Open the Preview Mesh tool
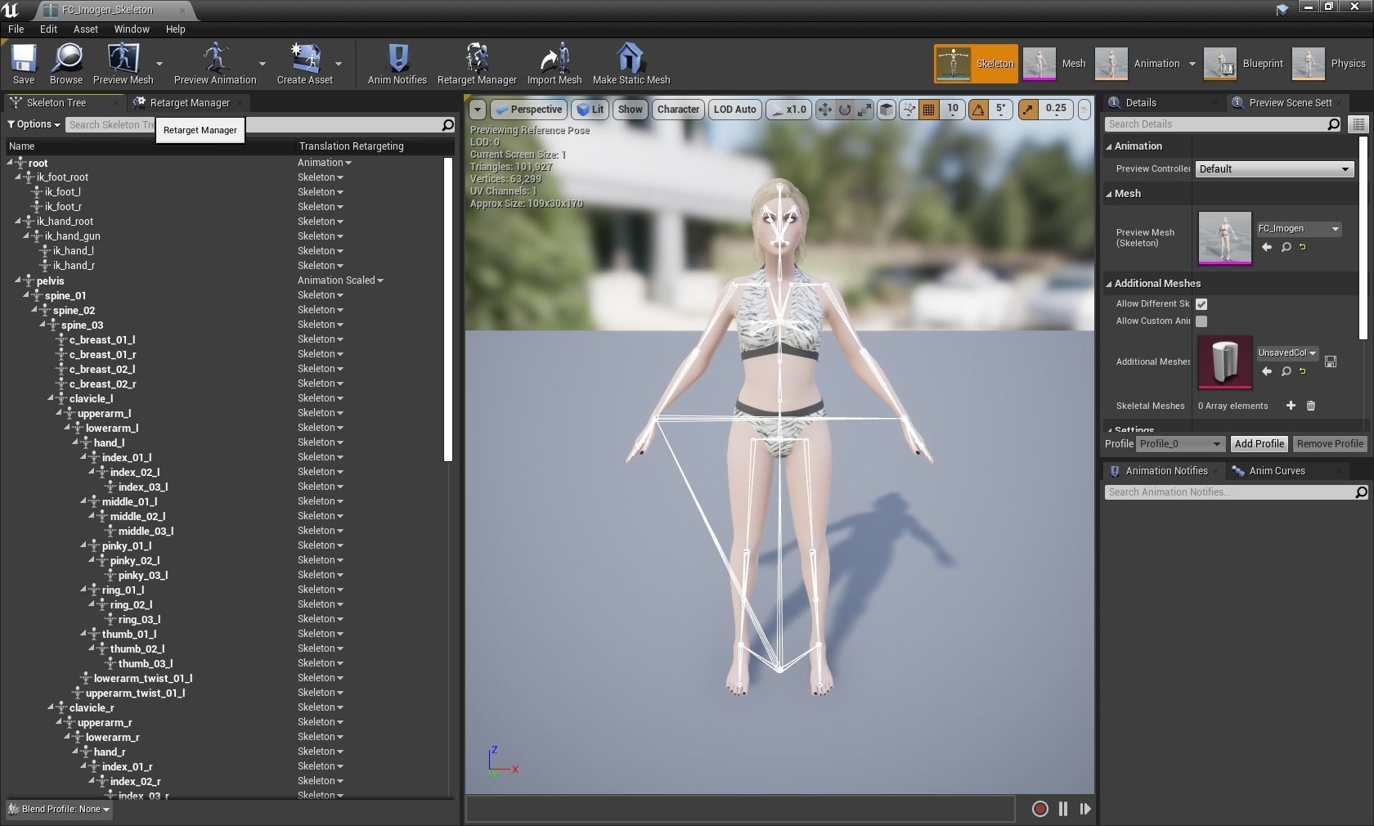1374x826 pixels. [x=123, y=64]
